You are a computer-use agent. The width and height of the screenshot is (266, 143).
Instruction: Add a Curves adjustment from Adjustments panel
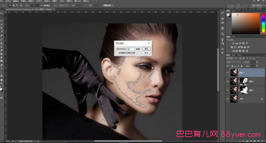coord(240,43)
